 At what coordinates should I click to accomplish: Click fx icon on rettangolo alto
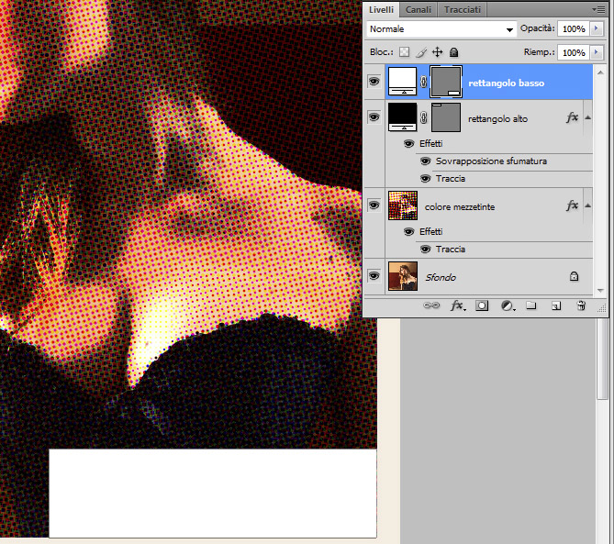(572, 117)
